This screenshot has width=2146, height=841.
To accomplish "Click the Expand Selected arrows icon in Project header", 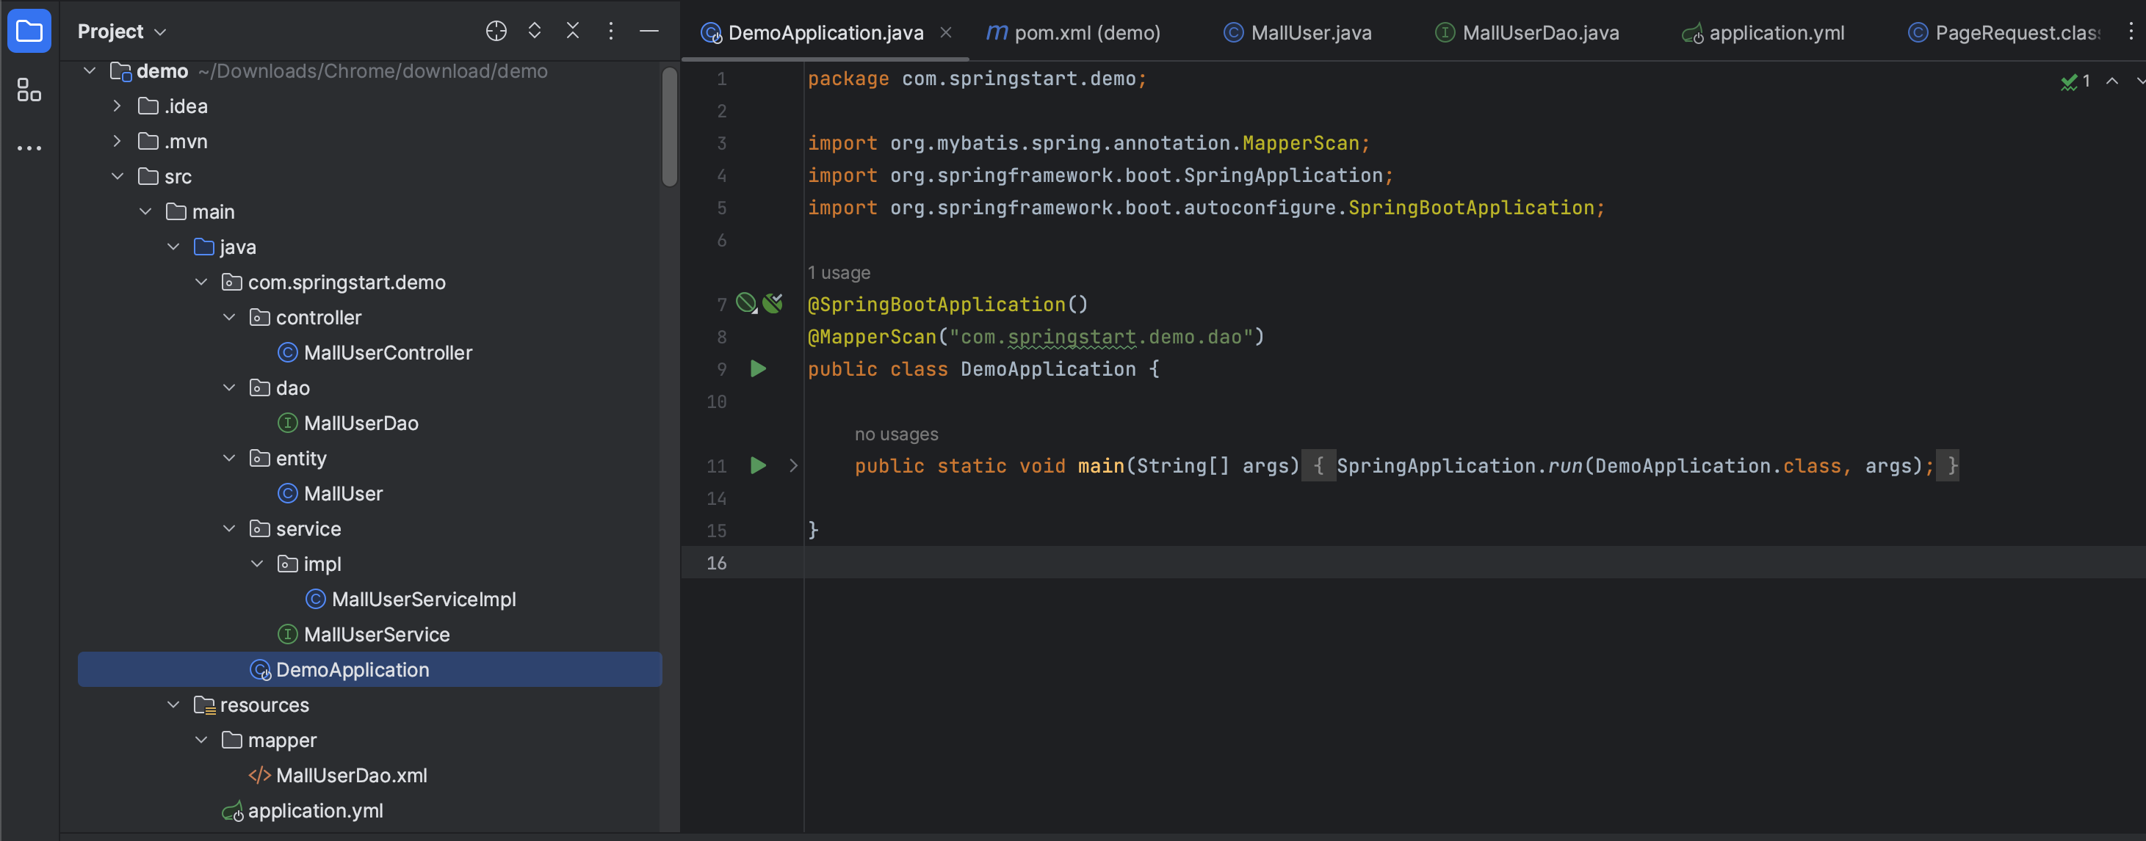I will click(x=534, y=31).
